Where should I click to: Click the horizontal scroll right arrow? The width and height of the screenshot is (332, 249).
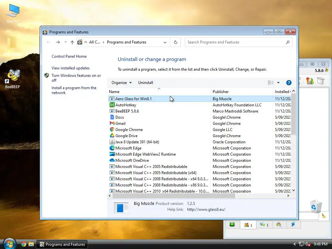(x=288, y=196)
